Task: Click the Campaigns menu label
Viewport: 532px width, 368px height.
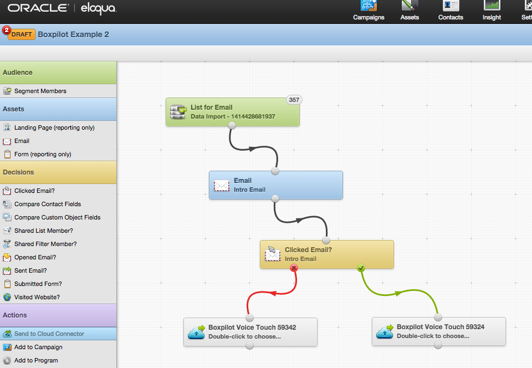Action: click(x=369, y=17)
